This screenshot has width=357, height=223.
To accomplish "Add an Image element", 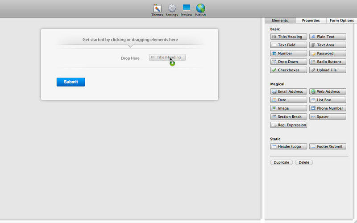I will tap(288, 108).
